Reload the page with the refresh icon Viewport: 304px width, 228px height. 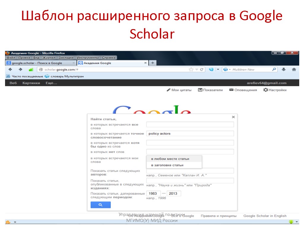[x=202, y=69]
